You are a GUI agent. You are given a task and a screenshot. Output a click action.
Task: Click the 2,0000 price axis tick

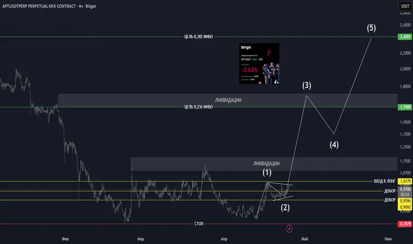click(405, 69)
